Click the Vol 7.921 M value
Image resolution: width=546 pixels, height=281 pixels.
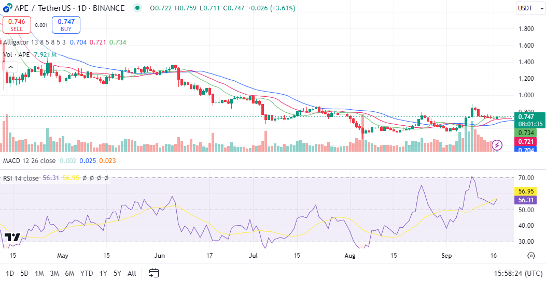click(x=45, y=54)
